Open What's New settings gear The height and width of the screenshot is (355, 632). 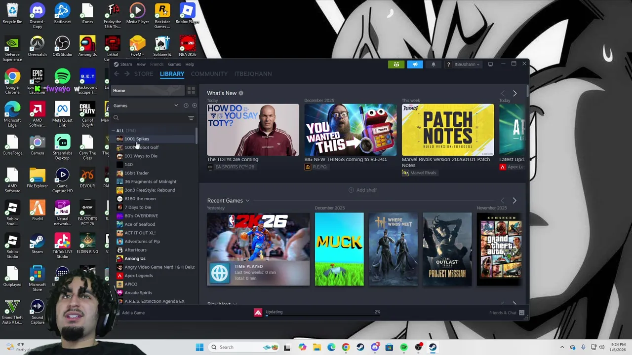click(241, 93)
